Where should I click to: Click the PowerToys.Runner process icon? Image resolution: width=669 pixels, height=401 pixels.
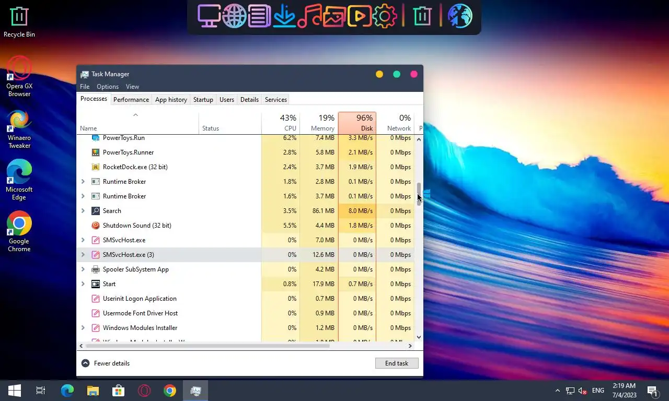coord(95,152)
